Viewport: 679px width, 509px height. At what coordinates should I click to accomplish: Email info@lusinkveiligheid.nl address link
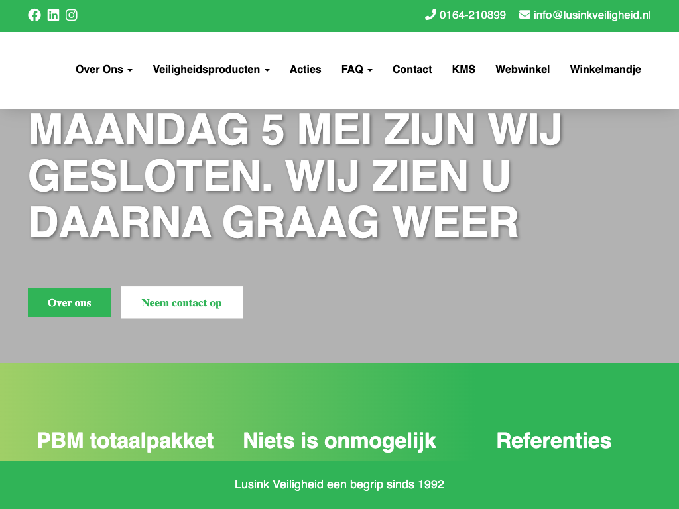[592, 15]
